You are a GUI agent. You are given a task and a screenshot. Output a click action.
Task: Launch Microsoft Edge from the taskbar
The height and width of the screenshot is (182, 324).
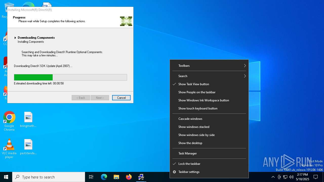[104, 177]
